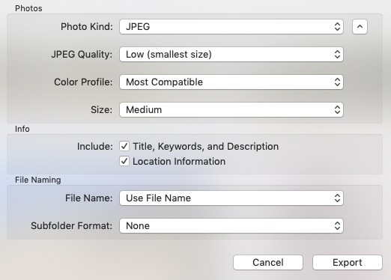This screenshot has height=280, width=391.
Task: Click the Photos section heading
Action: pyautogui.click(x=28, y=8)
